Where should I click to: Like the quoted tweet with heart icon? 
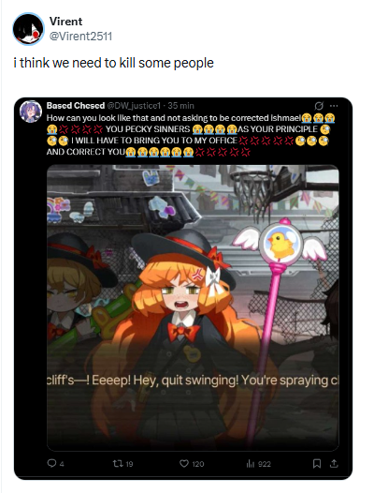(184, 463)
